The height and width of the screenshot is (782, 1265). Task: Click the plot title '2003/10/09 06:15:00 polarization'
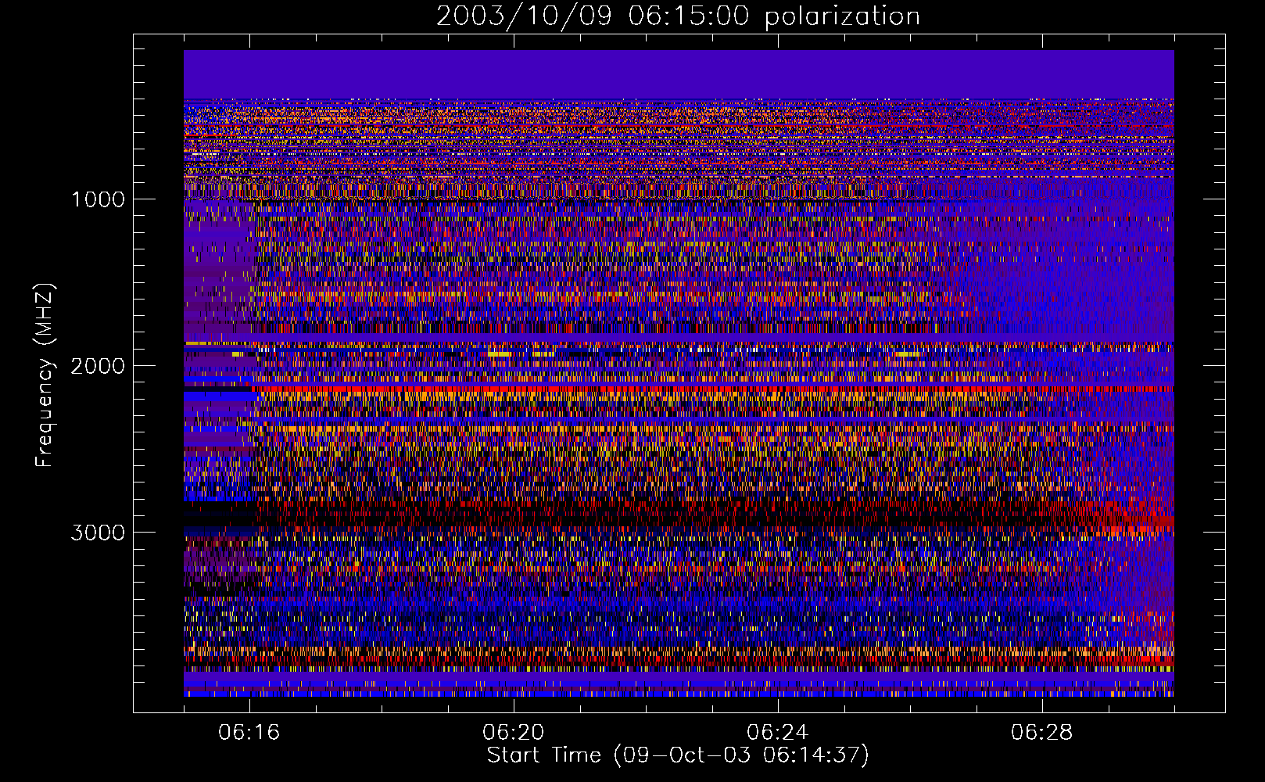coord(678,16)
